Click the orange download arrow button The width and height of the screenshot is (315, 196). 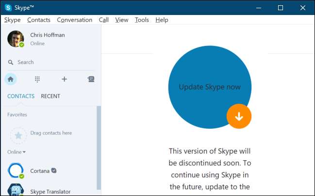[239, 116]
